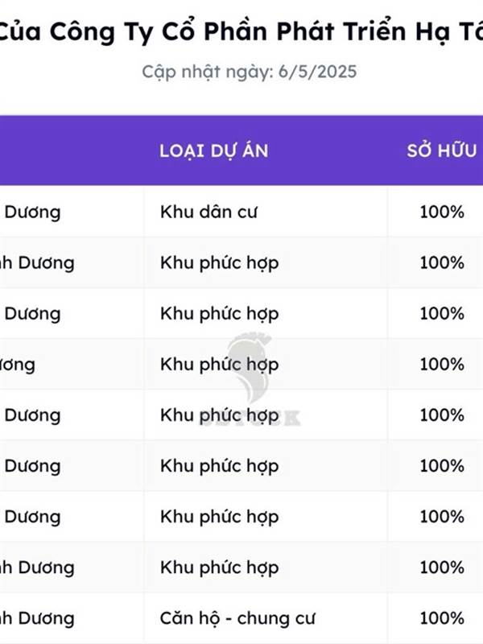
Task: Select Khu phức hợp in the second row
Action: (x=219, y=263)
